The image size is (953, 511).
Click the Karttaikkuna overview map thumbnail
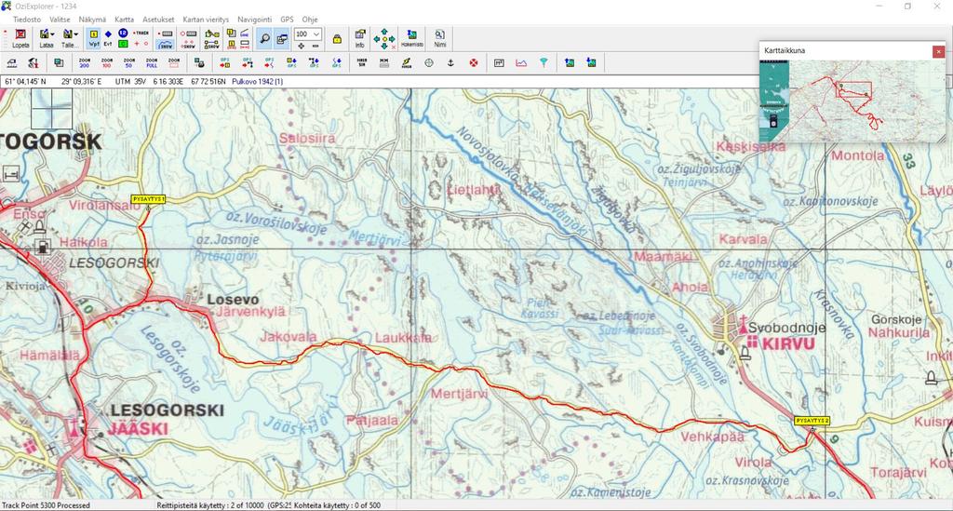[x=852, y=101]
